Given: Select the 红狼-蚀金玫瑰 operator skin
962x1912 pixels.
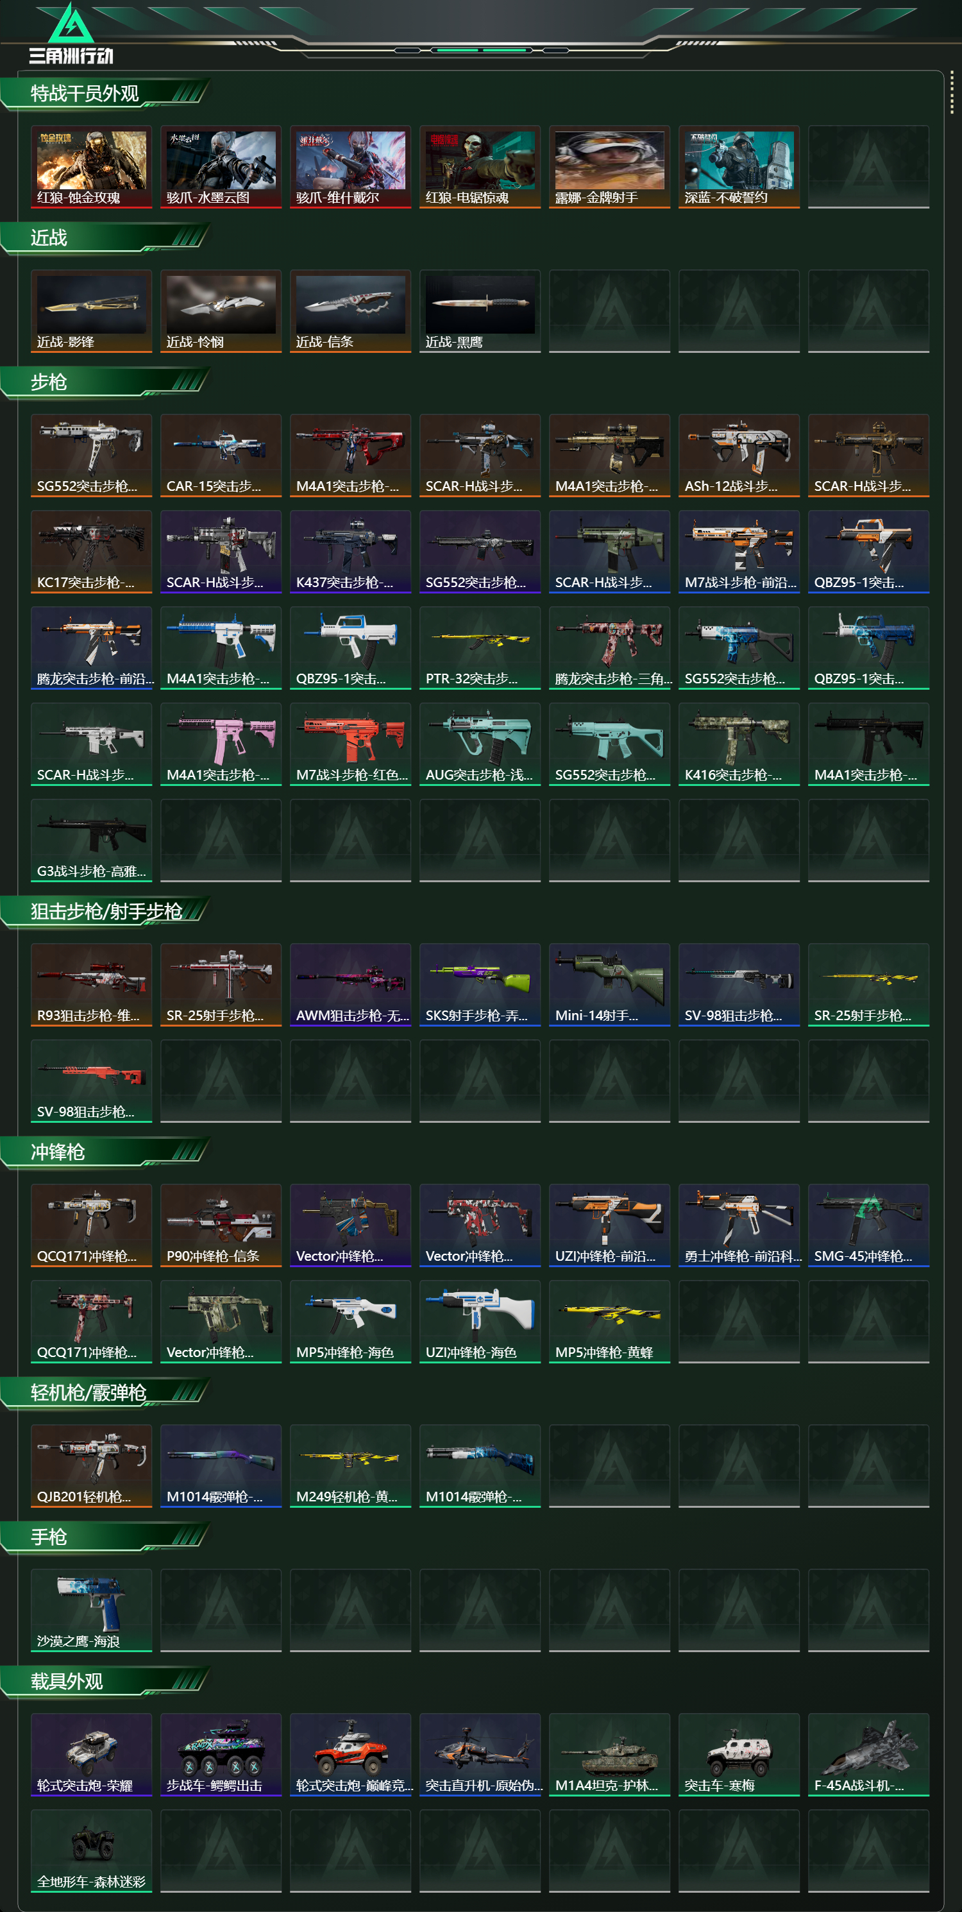Looking at the screenshot, I should [91, 167].
